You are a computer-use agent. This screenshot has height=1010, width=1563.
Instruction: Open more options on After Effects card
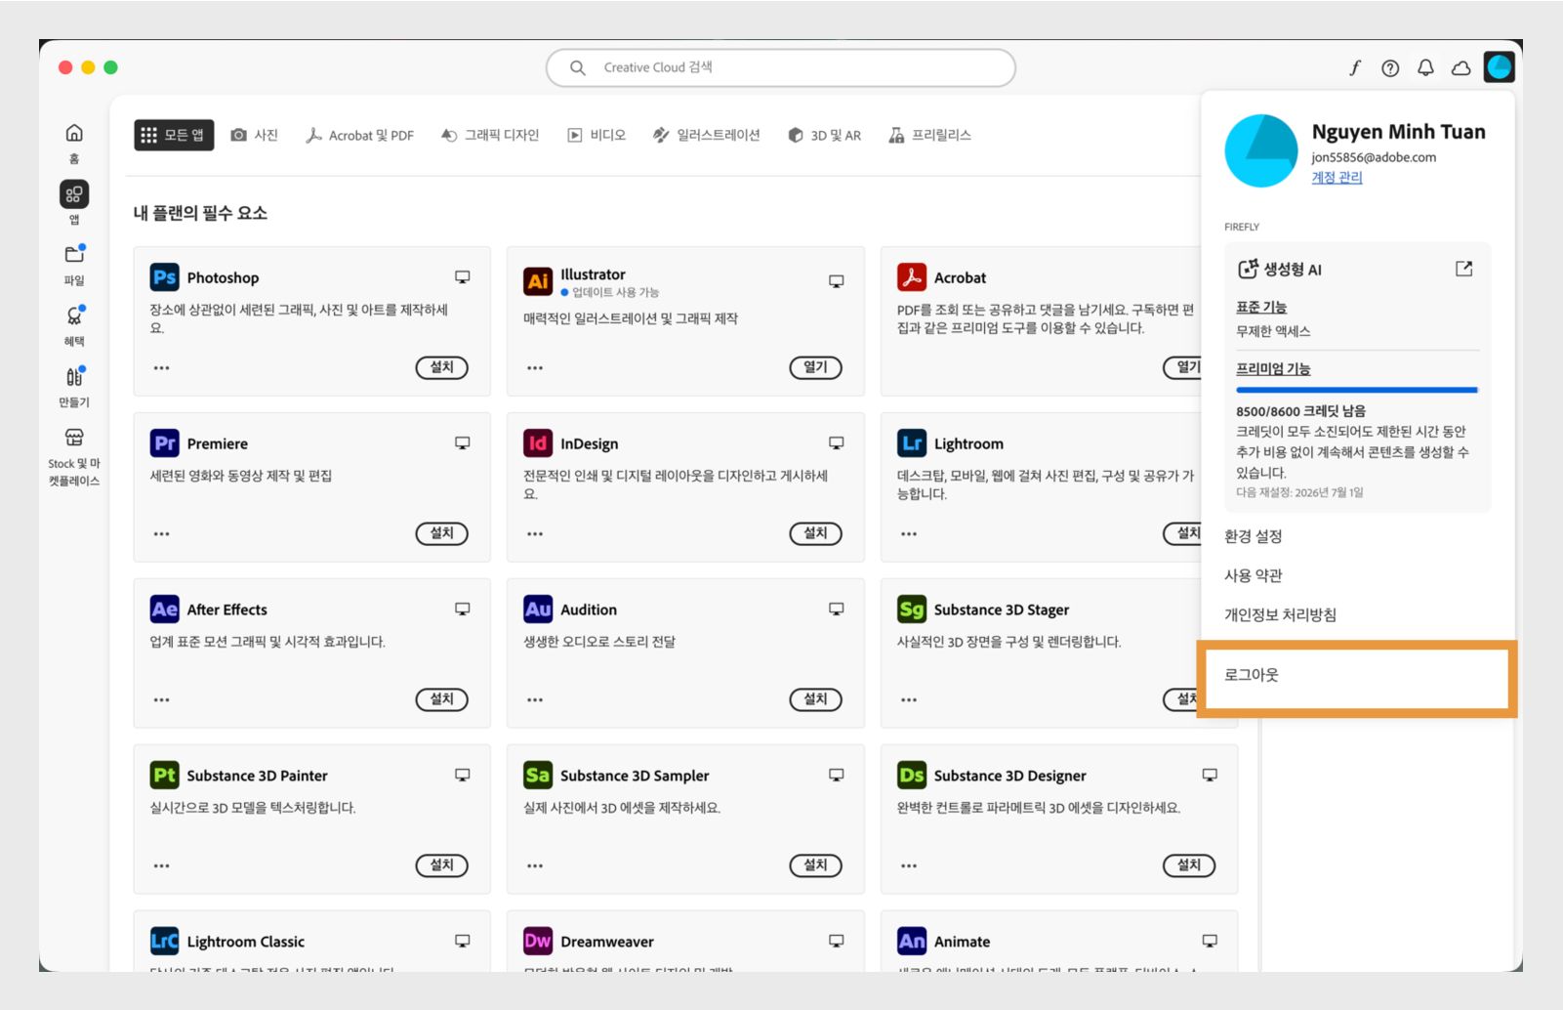161,700
